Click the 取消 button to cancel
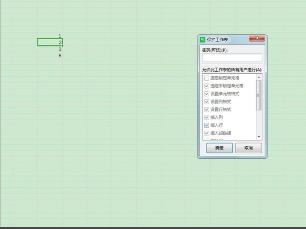This screenshot has width=306, height=229. pos(248,148)
